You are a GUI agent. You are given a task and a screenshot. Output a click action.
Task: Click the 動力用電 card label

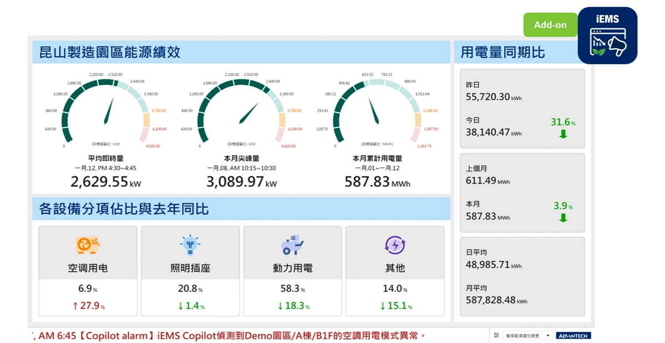(x=293, y=268)
